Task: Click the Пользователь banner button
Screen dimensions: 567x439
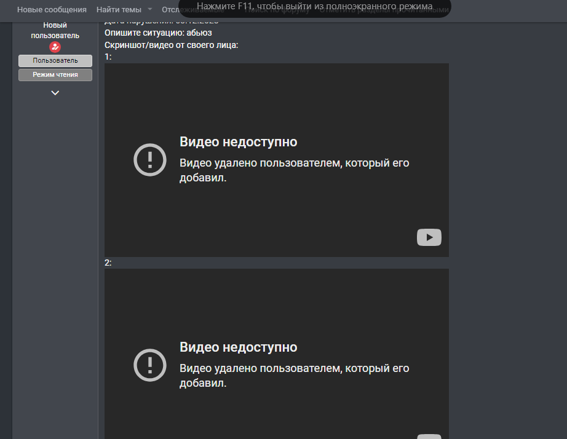Action: click(x=55, y=61)
